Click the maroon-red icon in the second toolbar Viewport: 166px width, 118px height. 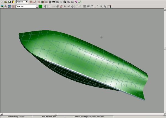click(61, 6)
